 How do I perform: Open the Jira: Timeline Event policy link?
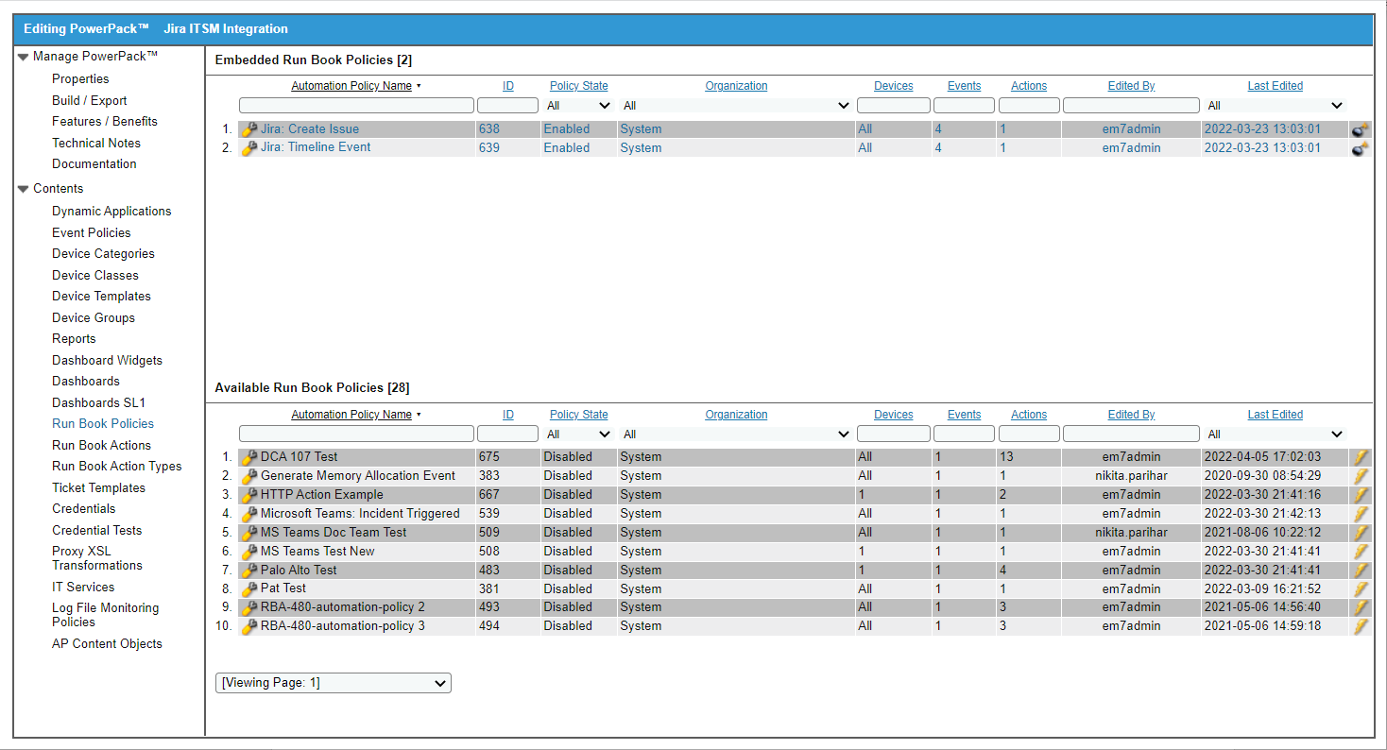pyautogui.click(x=316, y=147)
